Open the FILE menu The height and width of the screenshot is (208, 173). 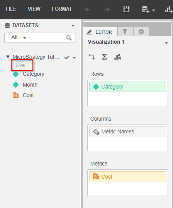[11, 9]
